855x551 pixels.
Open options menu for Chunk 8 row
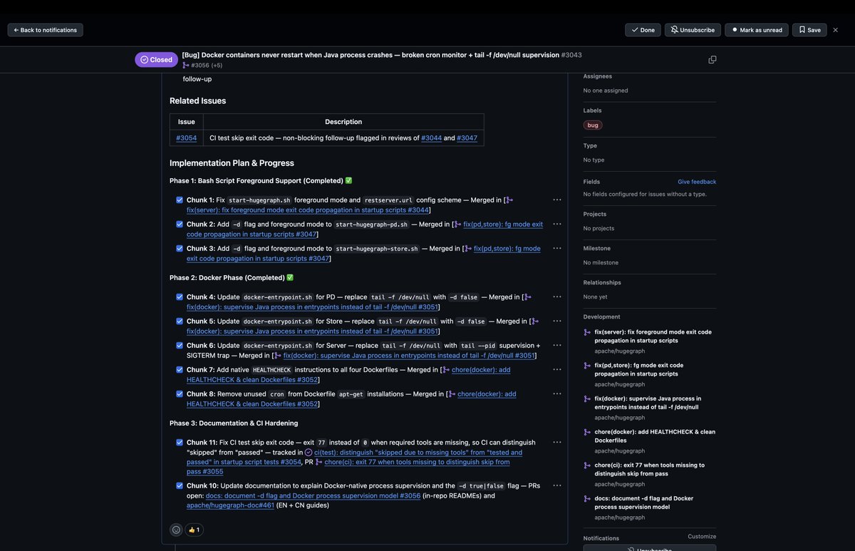pos(556,394)
